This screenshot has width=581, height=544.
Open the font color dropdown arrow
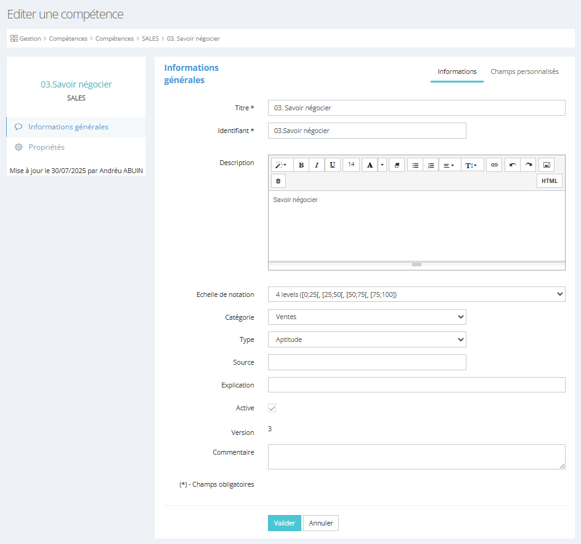[x=382, y=165]
